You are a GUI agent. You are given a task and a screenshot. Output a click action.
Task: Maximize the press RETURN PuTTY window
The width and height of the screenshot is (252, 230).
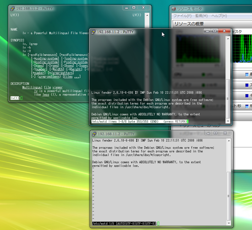[x=214, y=31]
